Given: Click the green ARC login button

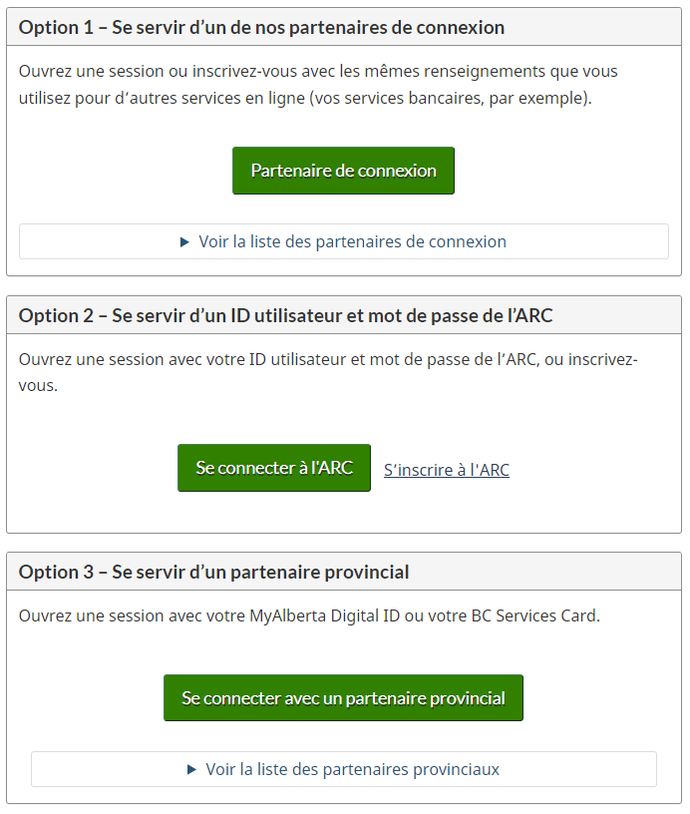Looking at the screenshot, I should pos(274,467).
